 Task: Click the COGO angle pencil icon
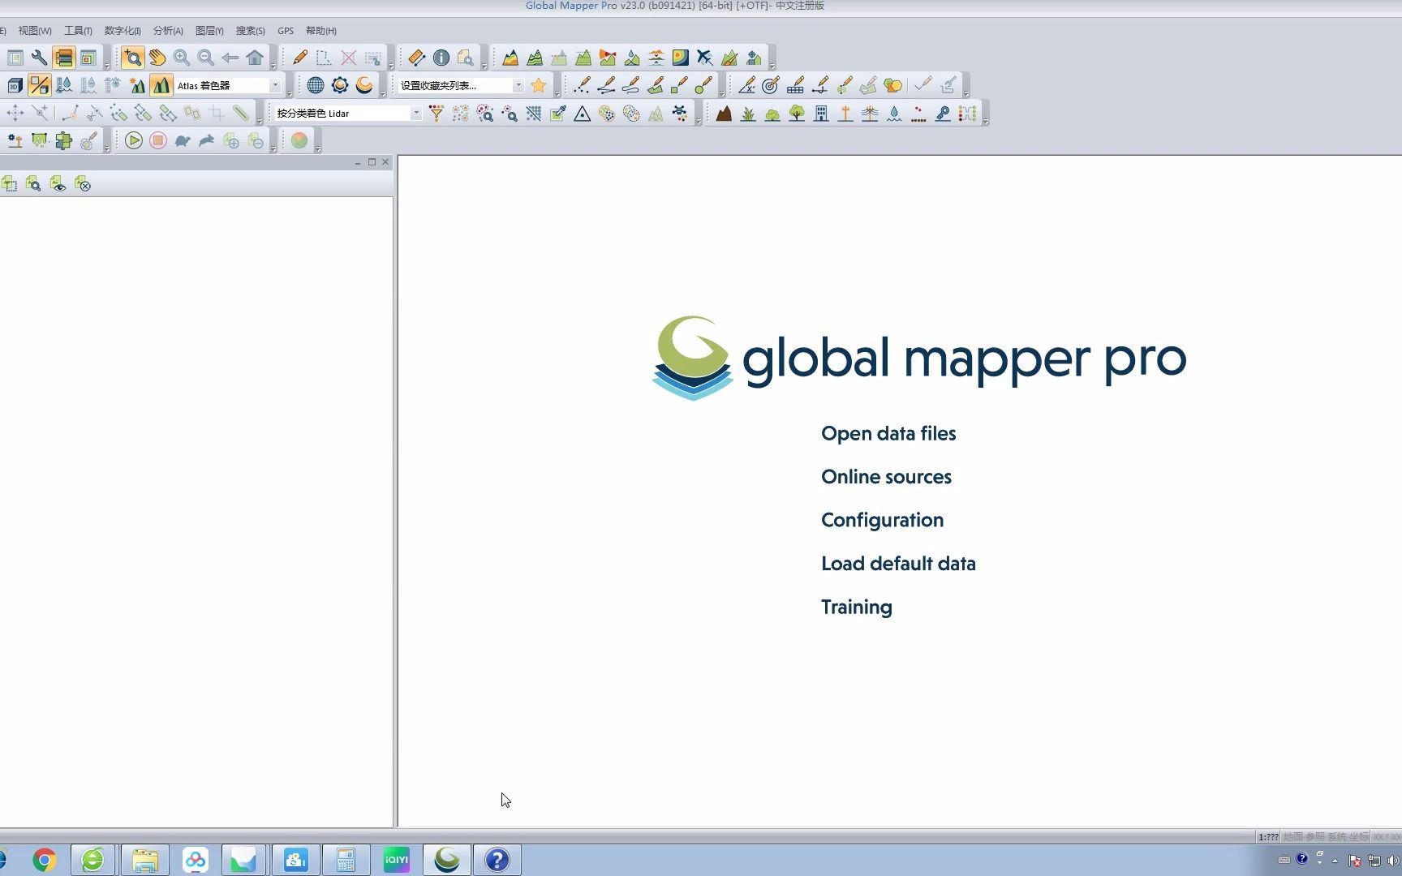click(x=746, y=85)
